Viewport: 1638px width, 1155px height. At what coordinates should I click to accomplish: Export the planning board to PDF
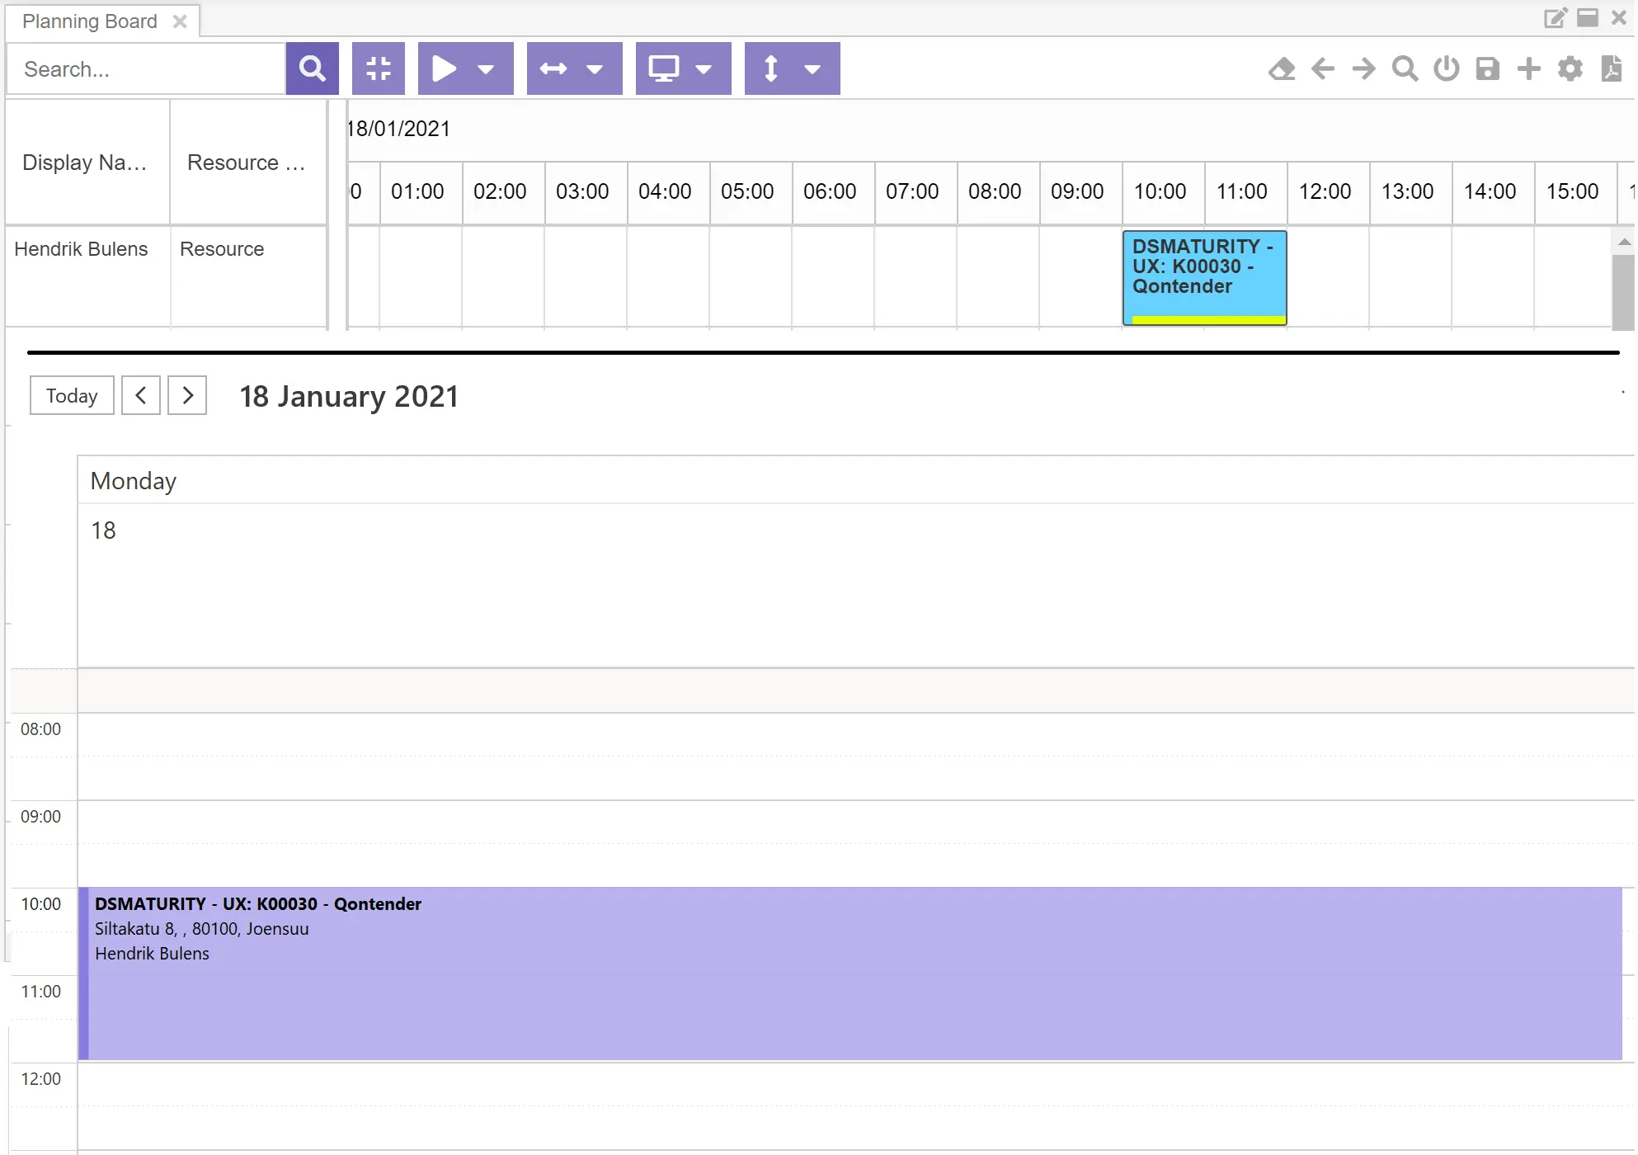coord(1610,68)
